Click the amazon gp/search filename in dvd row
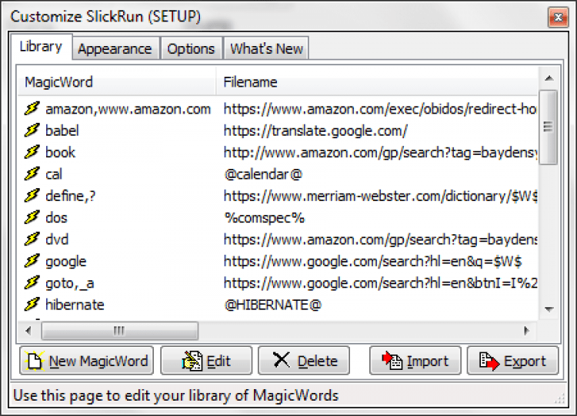577x416 pixels. click(380, 239)
